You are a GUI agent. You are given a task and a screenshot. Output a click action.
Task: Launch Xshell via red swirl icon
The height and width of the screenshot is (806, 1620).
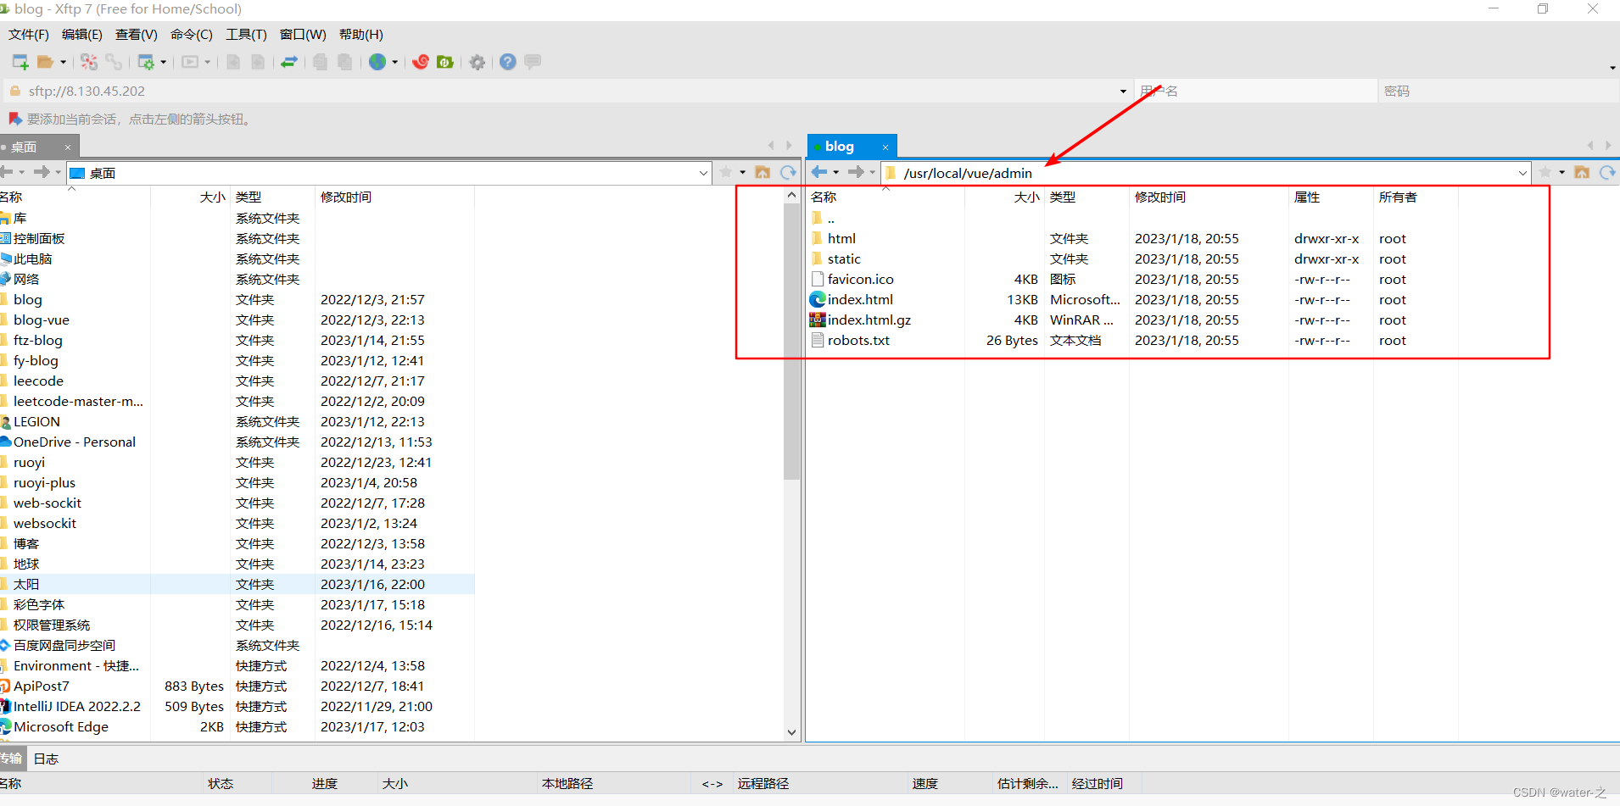tap(421, 62)
